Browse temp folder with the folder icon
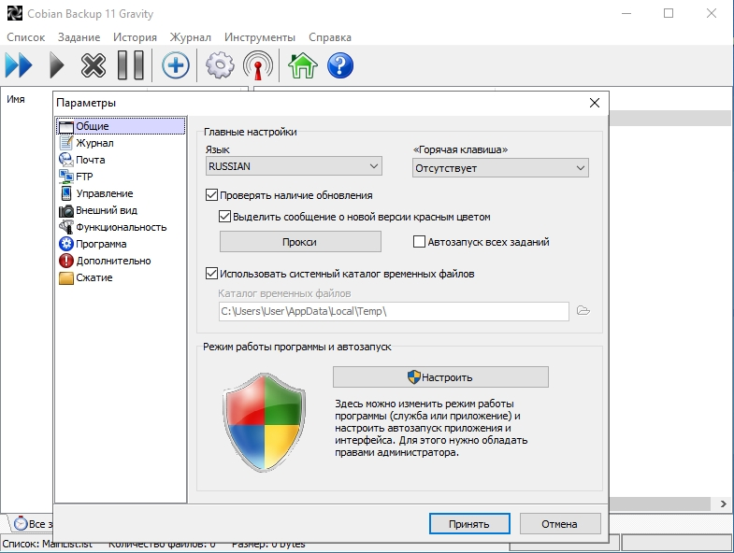This screenshot has height=553, width=734. [583, 311]
